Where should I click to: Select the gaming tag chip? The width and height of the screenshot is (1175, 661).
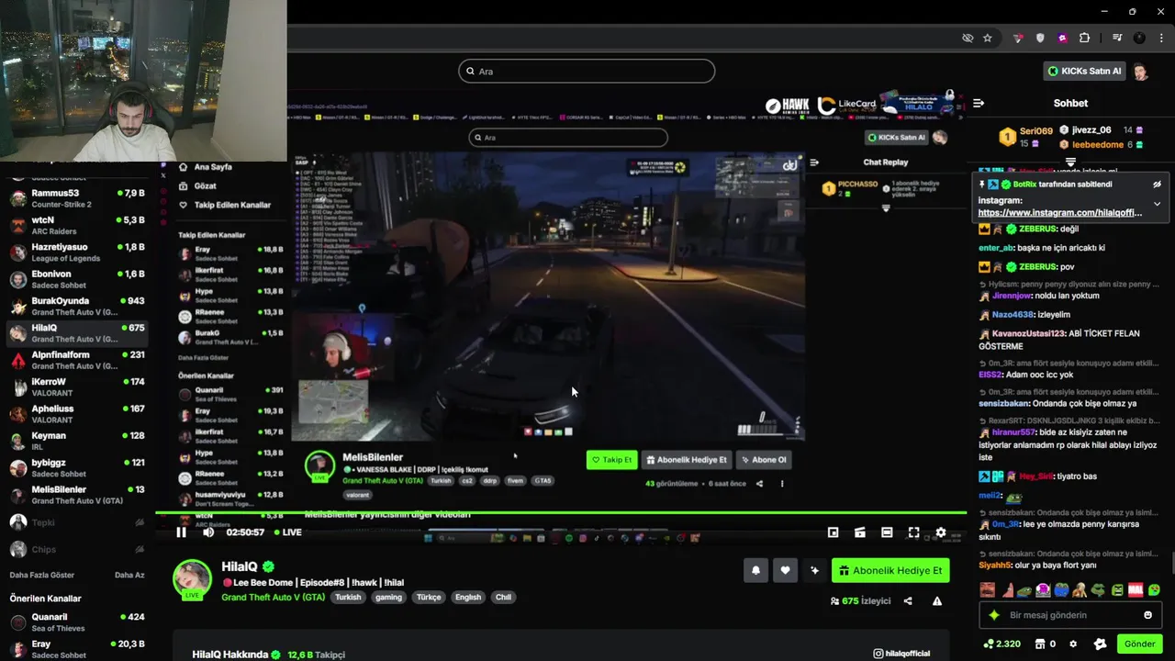click(388, 597)
